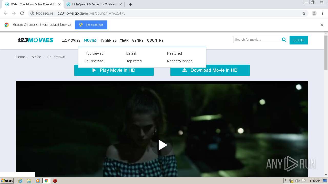
Task: Click the browser forward arrow
Action: [14, 13]
